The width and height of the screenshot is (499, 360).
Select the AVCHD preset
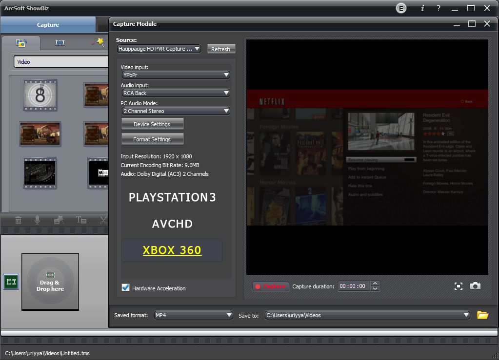(172, 224)
